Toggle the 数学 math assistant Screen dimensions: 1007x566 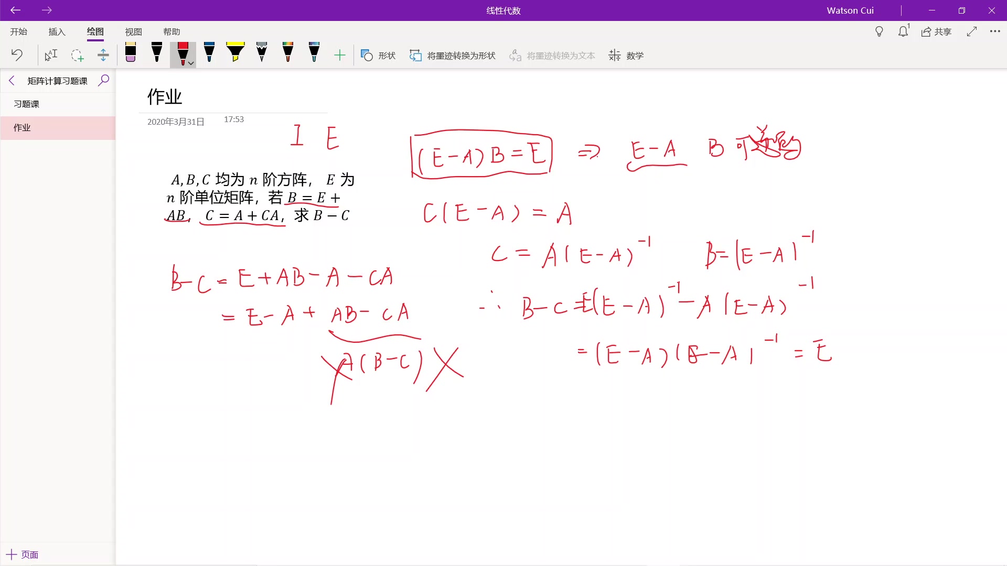[x=626, y=56]
